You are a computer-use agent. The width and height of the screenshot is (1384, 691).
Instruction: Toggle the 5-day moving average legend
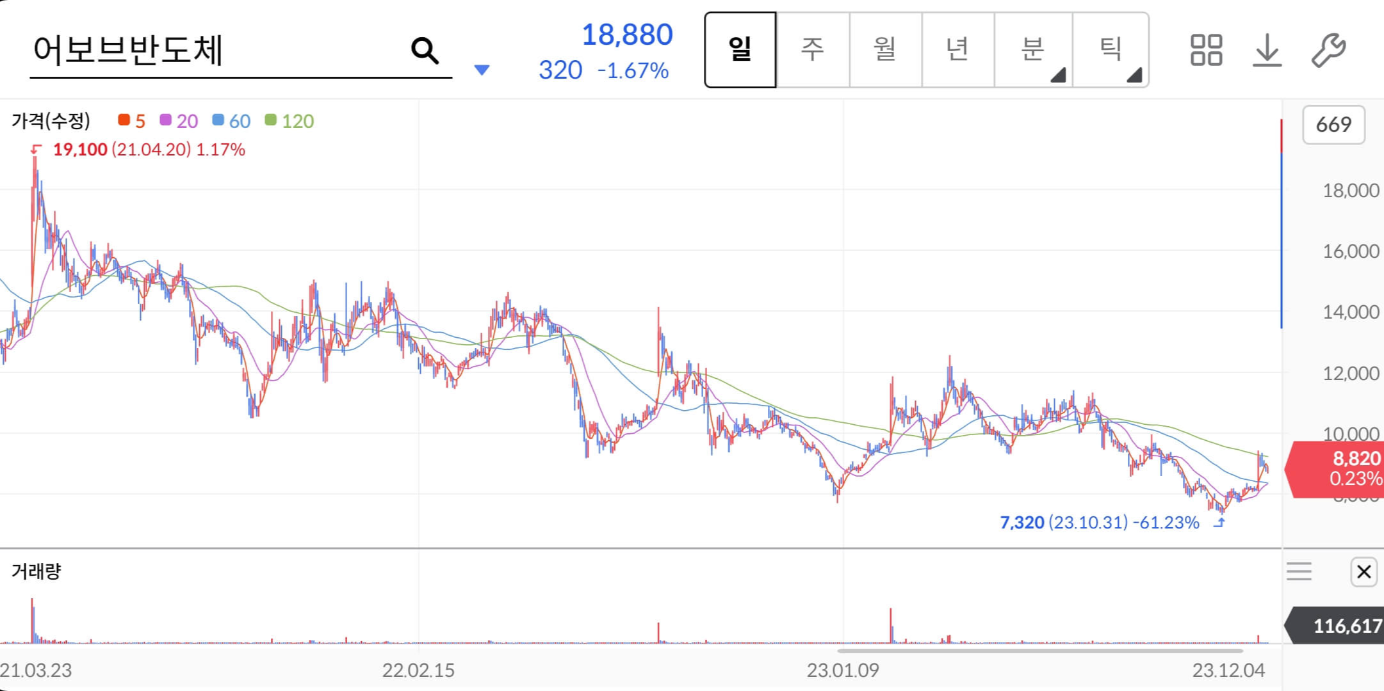[133, 121]
